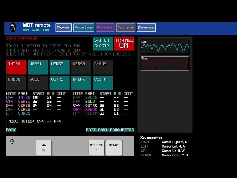Click the G-4 note label for OUTRO
Screen dimensions: 237x178
[x=77, y=105]
